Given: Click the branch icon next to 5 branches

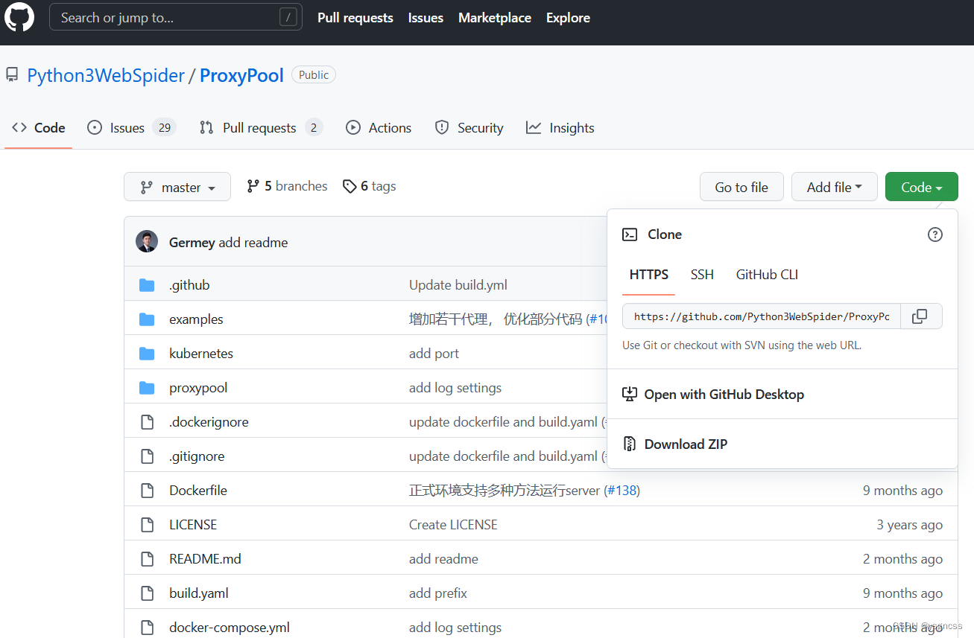Looking at the screenshot, I should pos(253,186).
